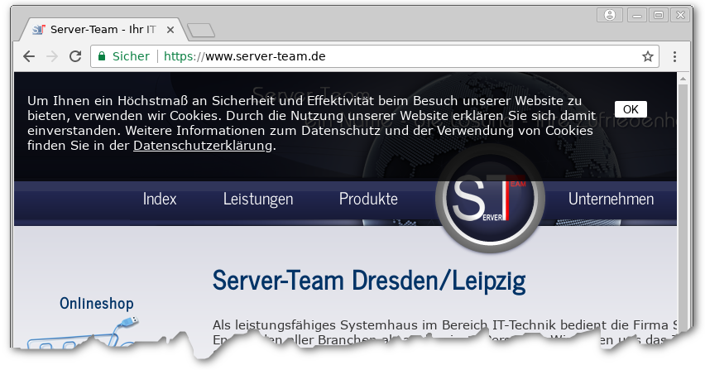
Task: Close the Server-Team tab
Action: (170, 30)
